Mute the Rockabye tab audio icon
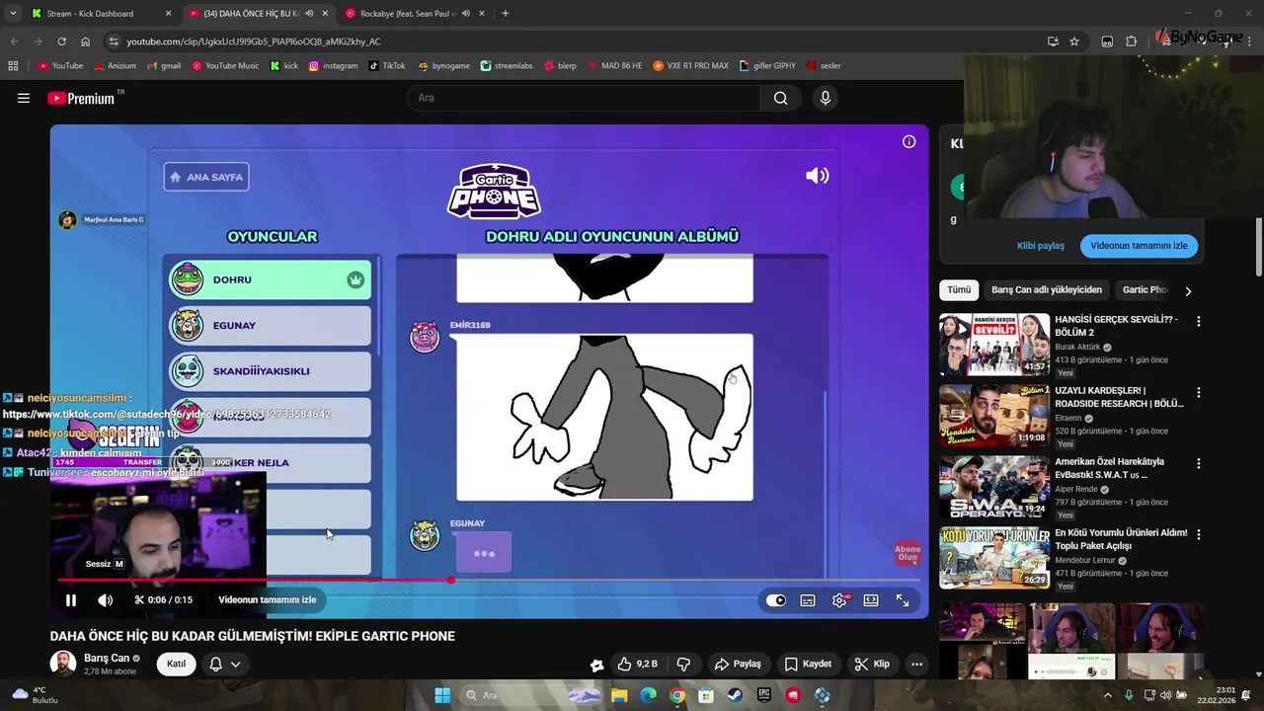The image size is (1264, 711). point(466,14)
